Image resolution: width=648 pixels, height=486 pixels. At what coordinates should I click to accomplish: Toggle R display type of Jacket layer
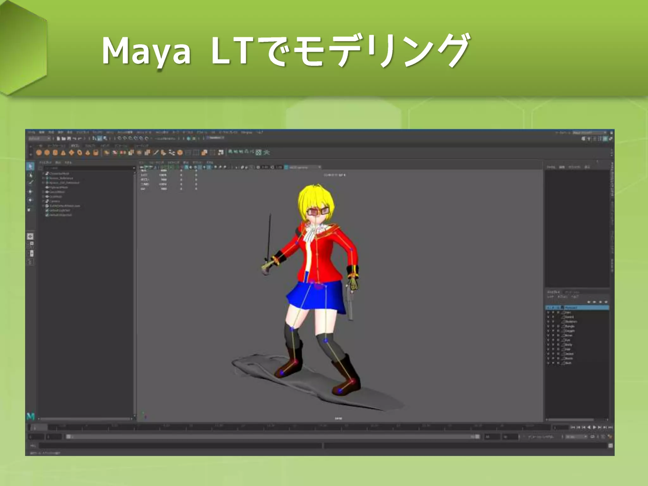558,354
